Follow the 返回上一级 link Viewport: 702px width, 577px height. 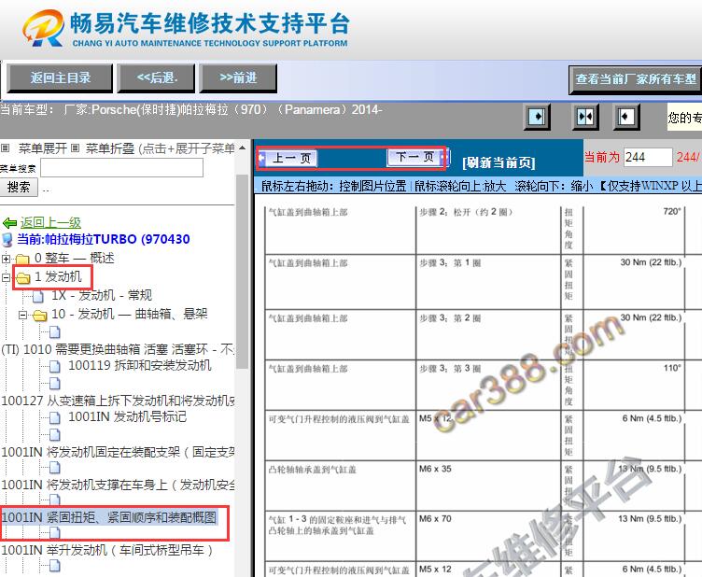pyautogui.click(x=50, y=222)
